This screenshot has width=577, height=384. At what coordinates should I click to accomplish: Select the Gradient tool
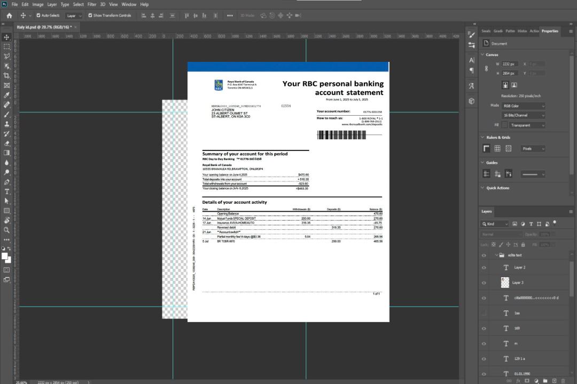(x=6, y=153)
